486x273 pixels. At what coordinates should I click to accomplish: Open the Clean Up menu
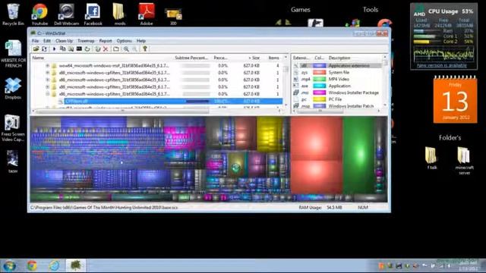coord(64,41)
